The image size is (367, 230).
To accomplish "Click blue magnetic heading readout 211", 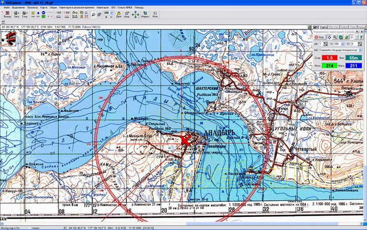I will point(353,65).
